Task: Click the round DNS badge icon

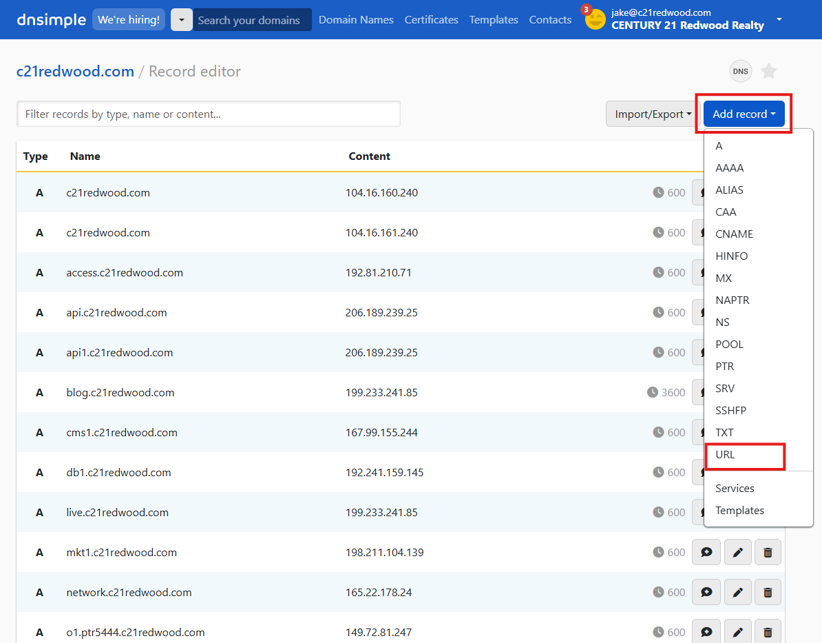Action: click(x=741, y=71)
